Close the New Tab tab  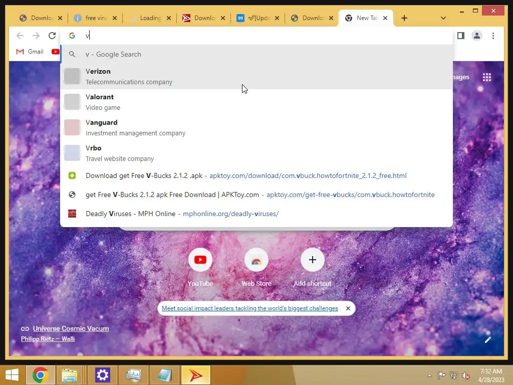point(385,18)
